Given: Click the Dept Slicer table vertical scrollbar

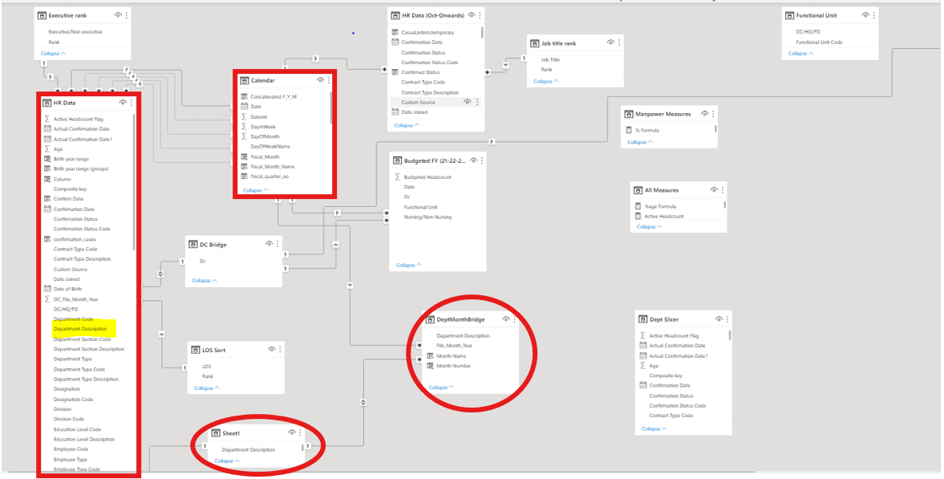Looking at the screenshot, I should click(x=729, y=335).
